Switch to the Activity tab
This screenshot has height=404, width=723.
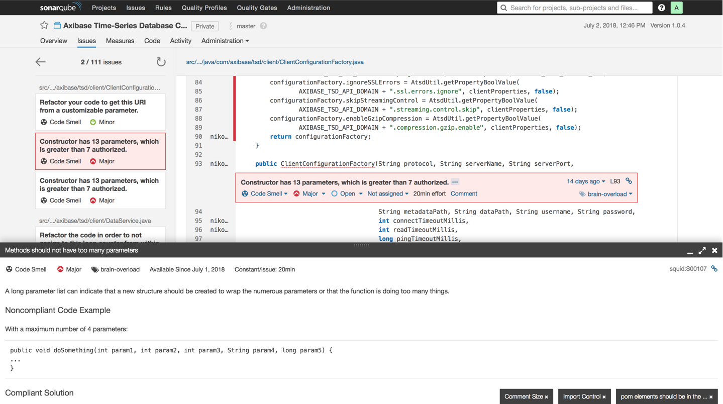point(181,41)
